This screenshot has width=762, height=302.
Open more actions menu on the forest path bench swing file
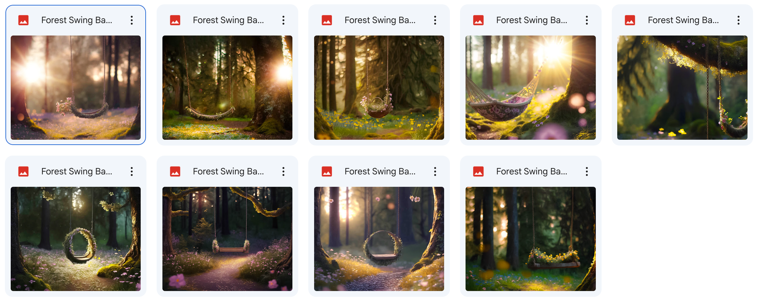click(283, 172)
